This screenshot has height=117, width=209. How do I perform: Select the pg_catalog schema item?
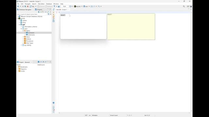tap(27, 45)
